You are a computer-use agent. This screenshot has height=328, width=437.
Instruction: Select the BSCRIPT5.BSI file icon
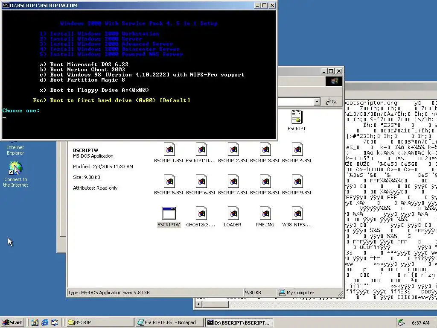169,181
